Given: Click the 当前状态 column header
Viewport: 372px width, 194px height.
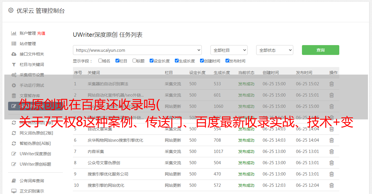Looking at the screenshot, I should [x=246, y=73].
